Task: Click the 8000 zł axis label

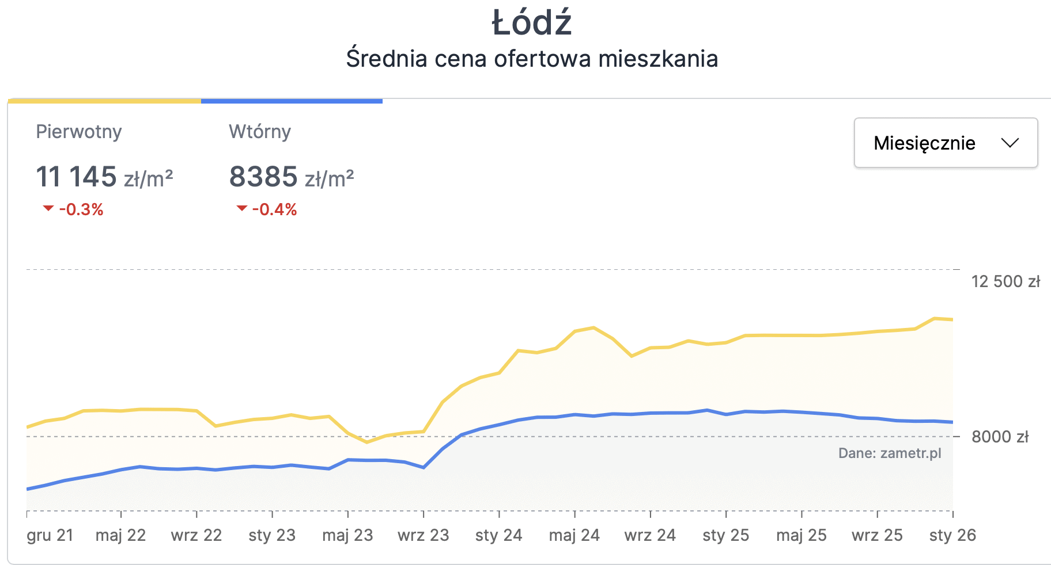Action: [x=999, y=437]
